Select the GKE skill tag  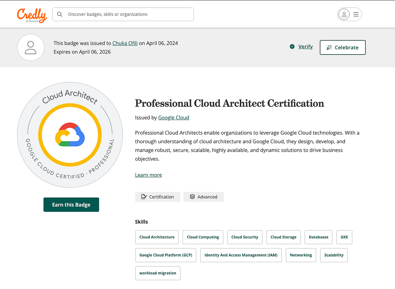point(344,237)
